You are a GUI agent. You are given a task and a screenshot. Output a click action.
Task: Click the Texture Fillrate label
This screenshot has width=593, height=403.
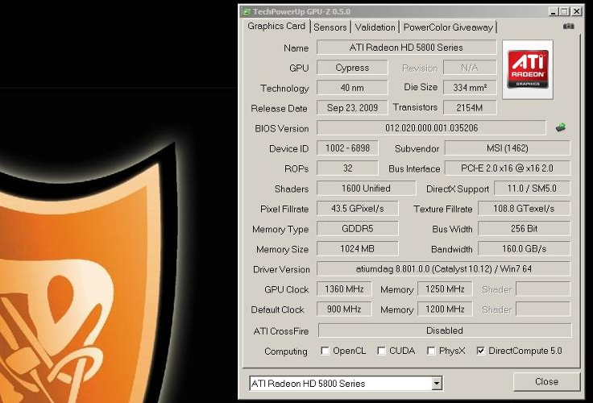443,209
